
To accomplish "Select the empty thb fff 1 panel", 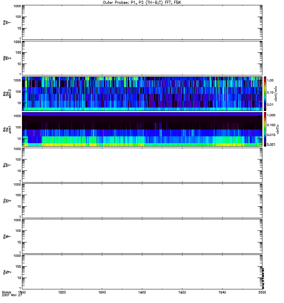I will 142,22.
